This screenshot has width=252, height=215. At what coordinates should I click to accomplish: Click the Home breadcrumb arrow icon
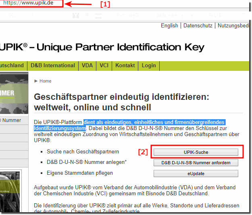(x=36, y=81)
